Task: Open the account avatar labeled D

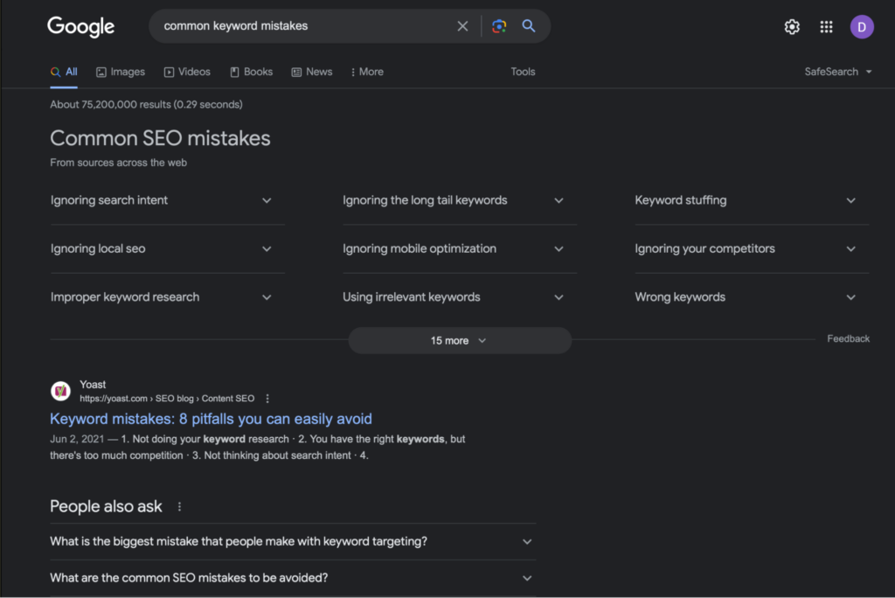Action: click(x=861, y=27)
